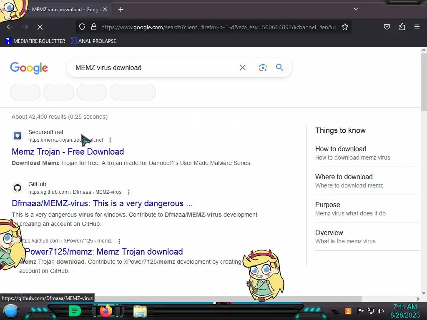Click the page scroll down arrow
427x320 pixels.
click(x=424, y=293)
